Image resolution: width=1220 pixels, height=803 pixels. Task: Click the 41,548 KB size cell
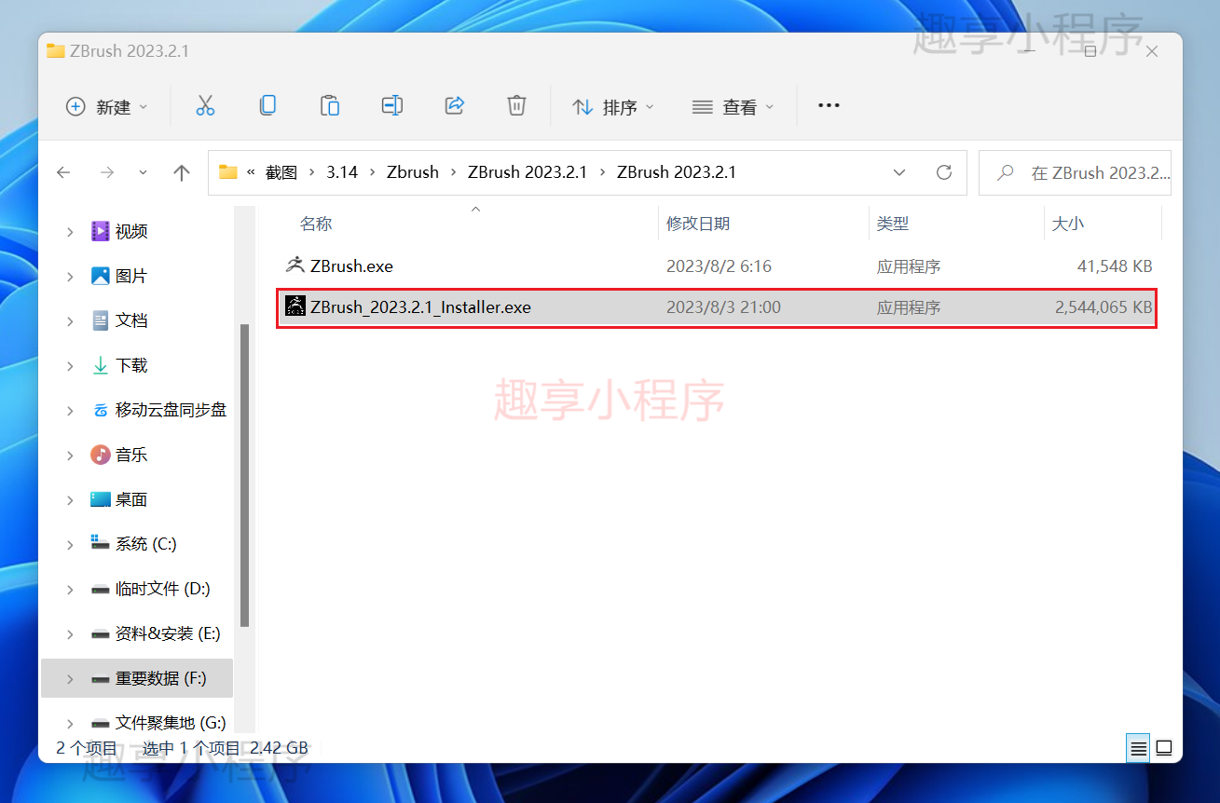1115,265
